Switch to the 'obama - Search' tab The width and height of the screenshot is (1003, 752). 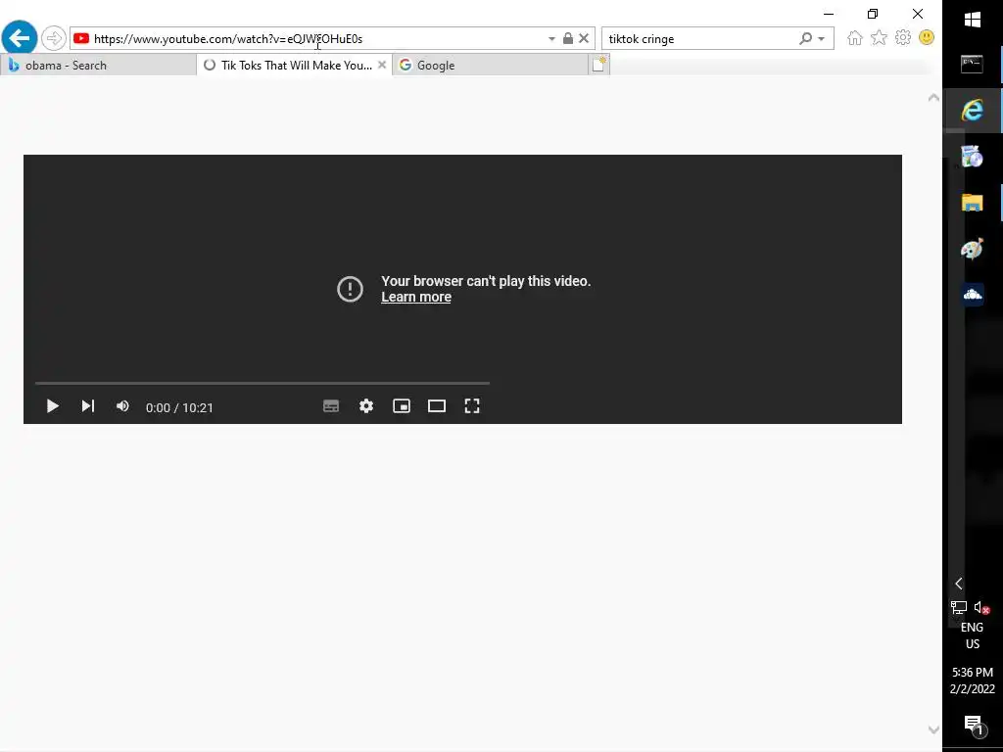(98, 66)
